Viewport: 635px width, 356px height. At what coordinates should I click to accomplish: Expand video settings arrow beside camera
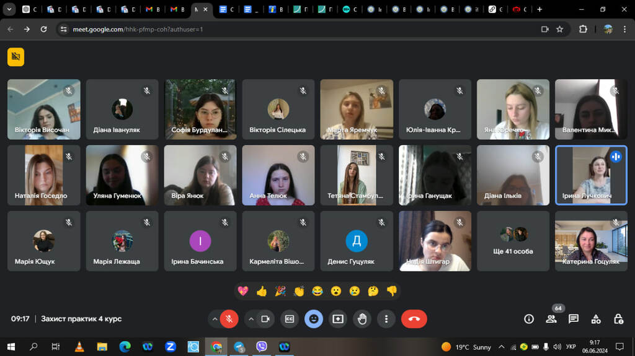pos(251,319)
